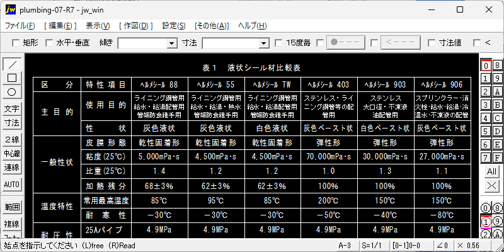Switch to layer 2 square button

tap(486, 91)
